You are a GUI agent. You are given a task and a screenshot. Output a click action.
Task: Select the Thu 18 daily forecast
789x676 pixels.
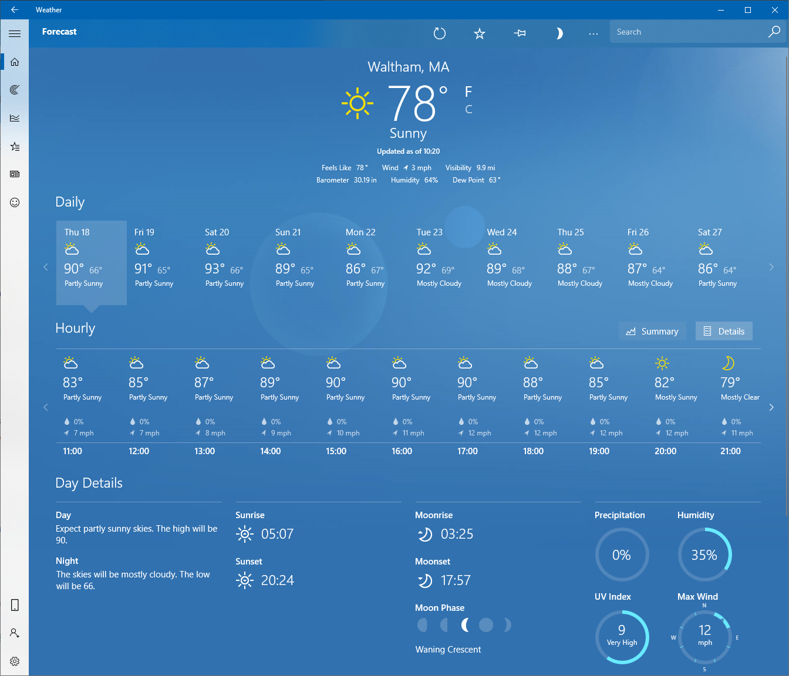92,262
